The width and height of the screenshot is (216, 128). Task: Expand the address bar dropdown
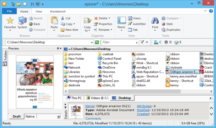92,42
